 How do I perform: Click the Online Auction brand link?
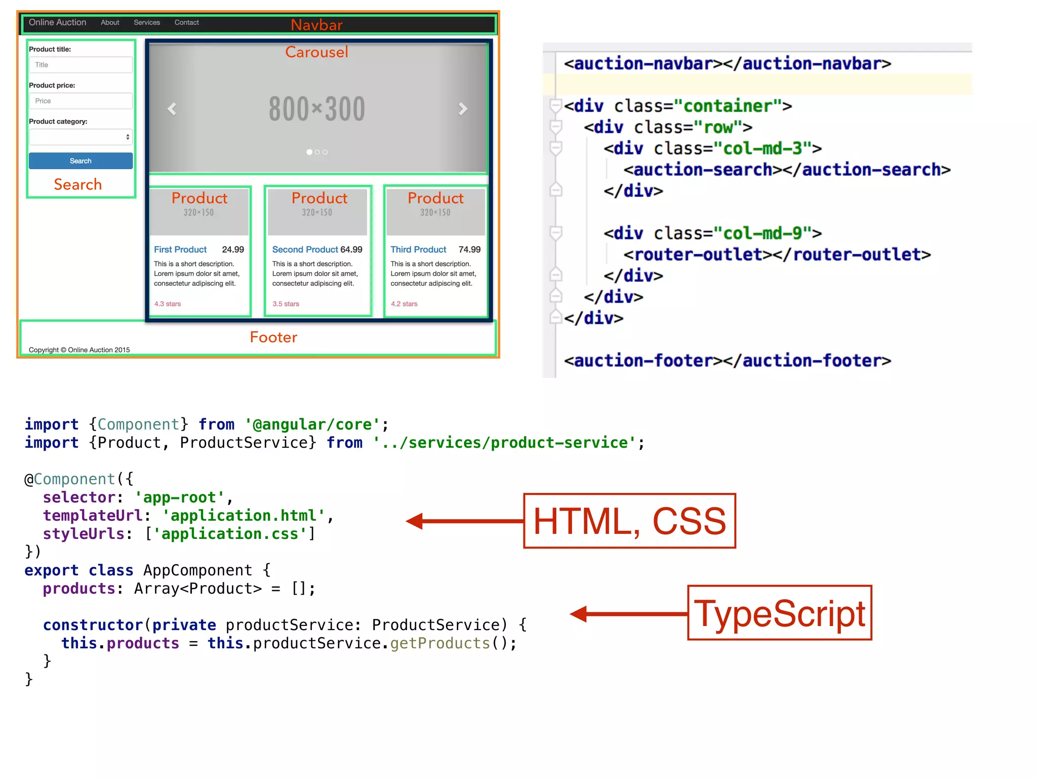57,22
